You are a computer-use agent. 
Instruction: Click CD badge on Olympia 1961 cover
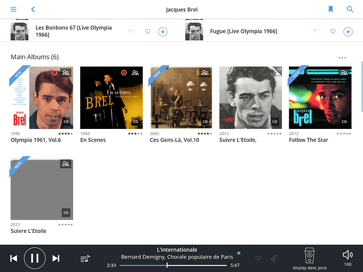click(66, 121)
